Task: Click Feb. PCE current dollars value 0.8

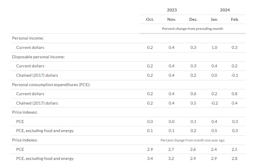Action: (234, 94)
